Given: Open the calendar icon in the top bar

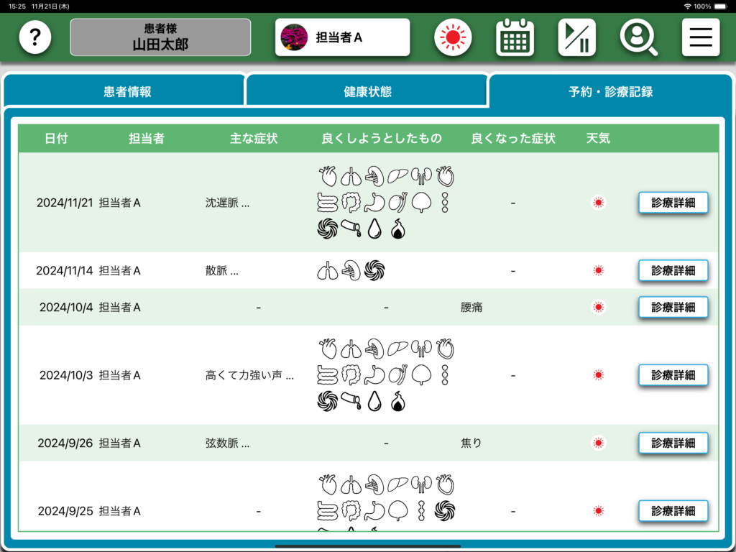Looking at the screenshot, I should pyautogui.click(x=515, y=37).
